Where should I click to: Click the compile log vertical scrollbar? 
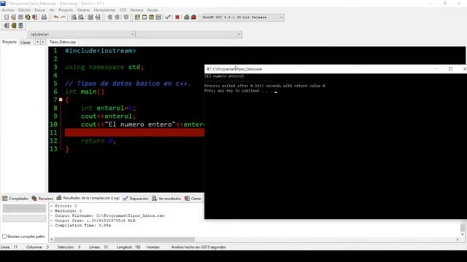point(462,228)
